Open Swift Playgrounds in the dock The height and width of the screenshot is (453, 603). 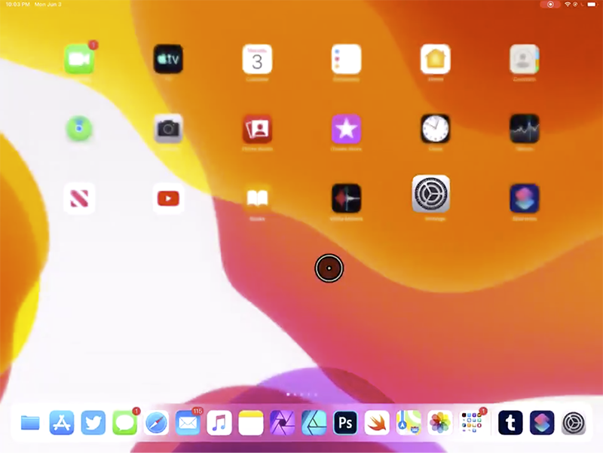[x=377, y=423]
